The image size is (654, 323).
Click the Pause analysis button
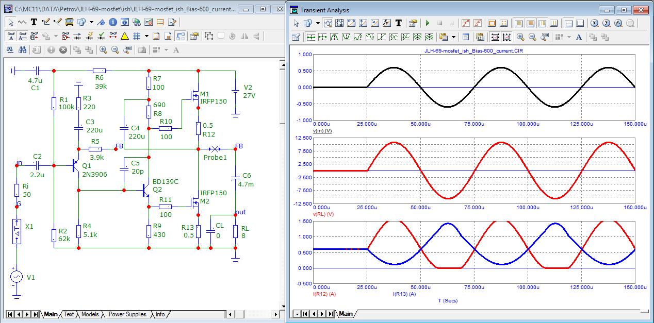click(451, 23)
